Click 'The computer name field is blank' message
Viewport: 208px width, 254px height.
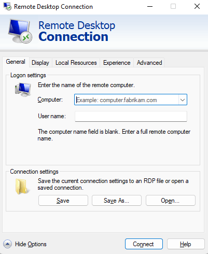pyautogui.click(x=114, y=135)
